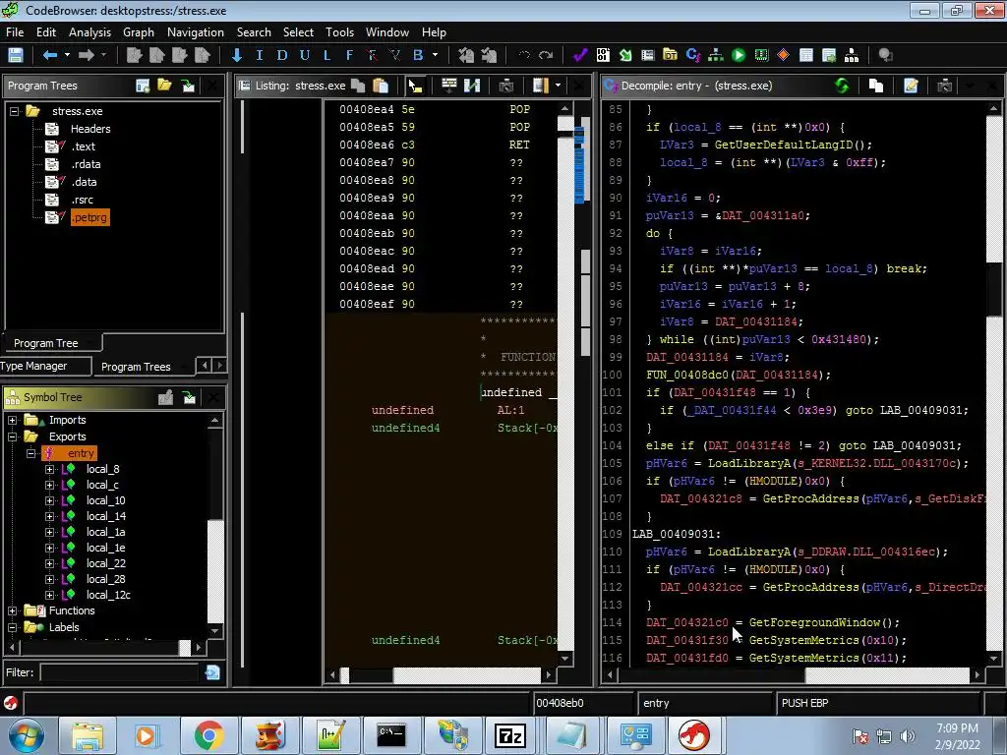Click the green play script icon
1007x755 pixels.
[x=739, y=55]
